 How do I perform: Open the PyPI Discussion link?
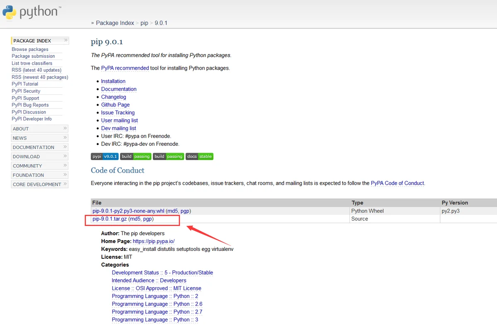[29, 112]
